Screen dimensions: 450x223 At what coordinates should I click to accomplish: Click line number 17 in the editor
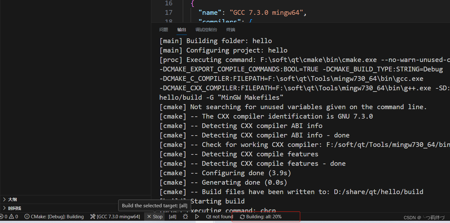tap(169, 13)
